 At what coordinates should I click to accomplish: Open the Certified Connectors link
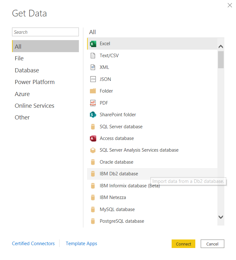click(x=33, y=244)
